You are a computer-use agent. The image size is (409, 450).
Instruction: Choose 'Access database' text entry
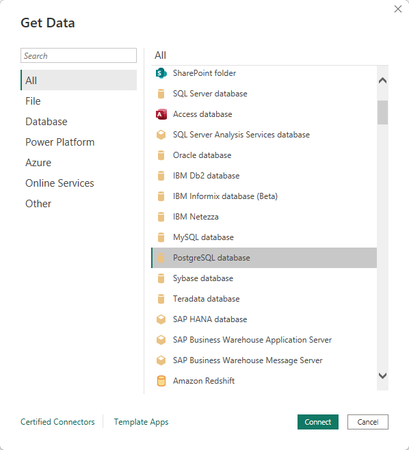coord(202,114)
